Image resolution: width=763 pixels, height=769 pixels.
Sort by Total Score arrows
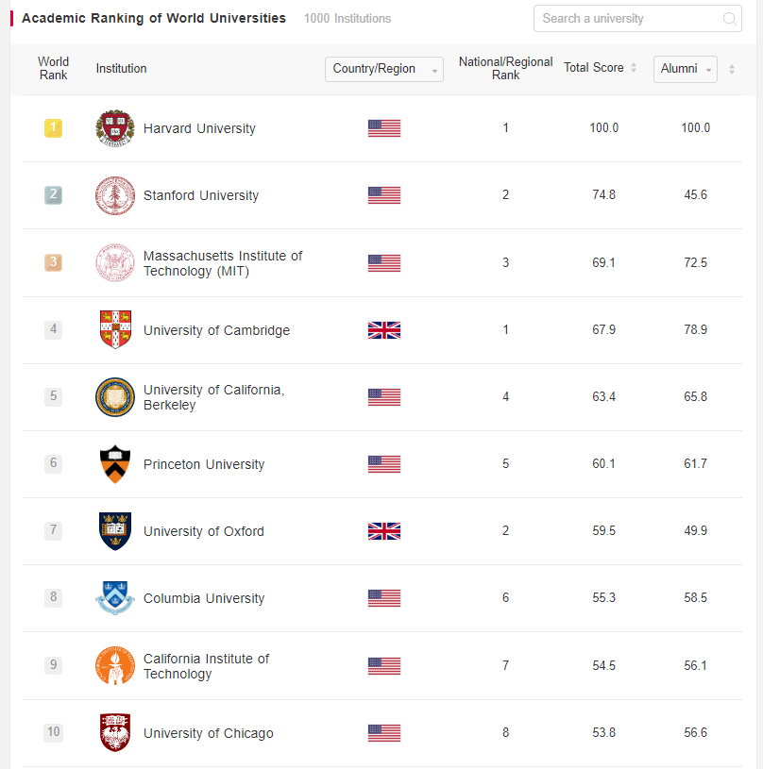click(634, 68)
